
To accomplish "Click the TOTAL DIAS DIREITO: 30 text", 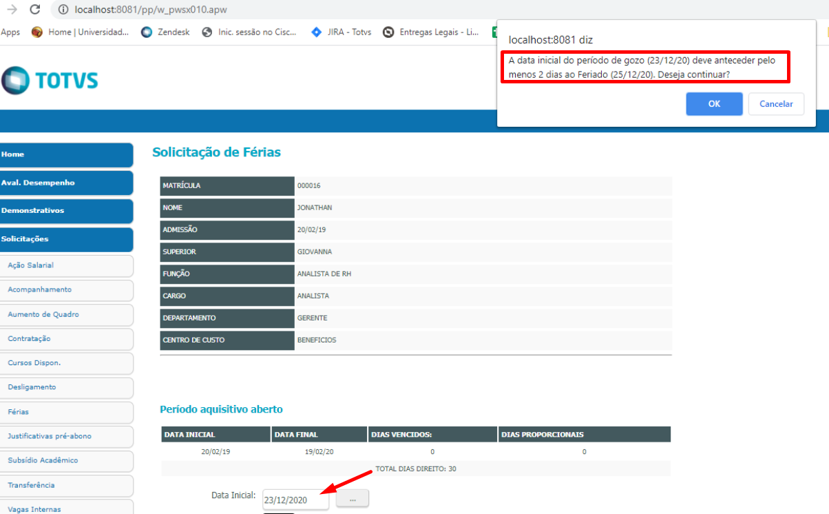I will click(416, 469).
